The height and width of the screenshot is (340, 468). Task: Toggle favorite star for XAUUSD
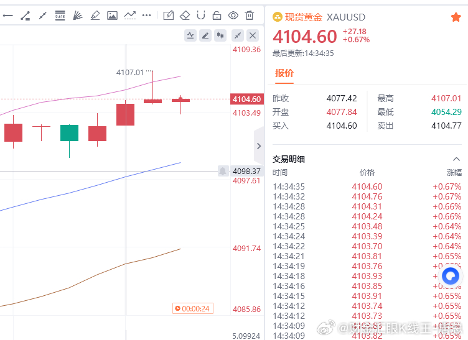(456, 17)
